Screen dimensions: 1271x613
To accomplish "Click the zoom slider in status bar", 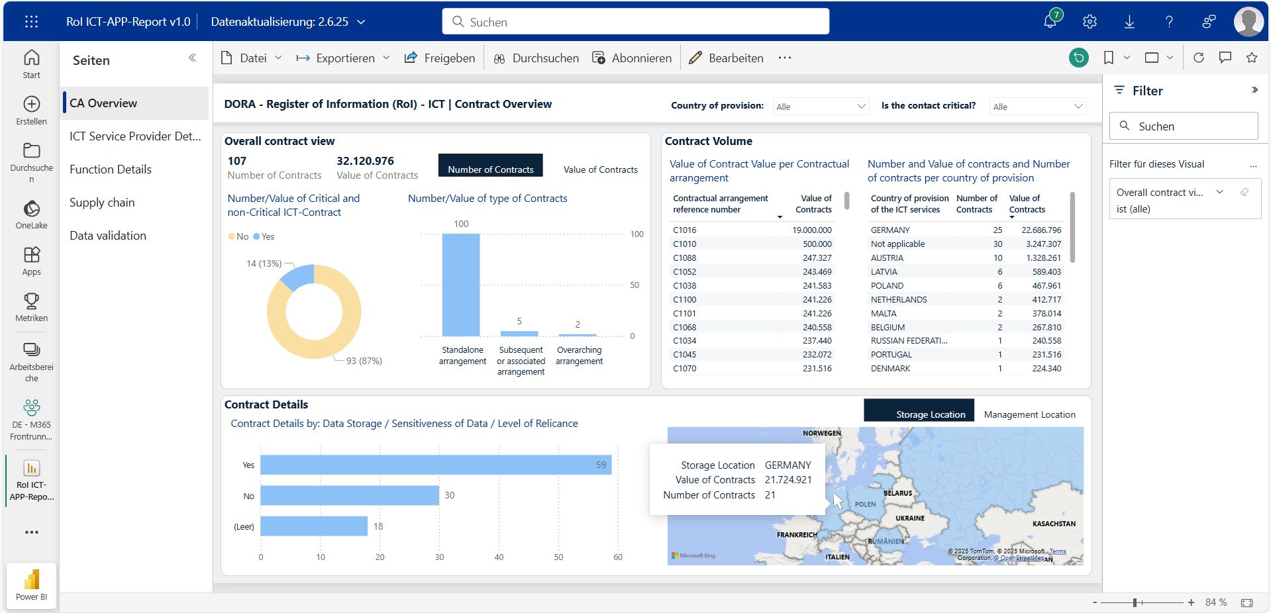I will click(1135, 602).
